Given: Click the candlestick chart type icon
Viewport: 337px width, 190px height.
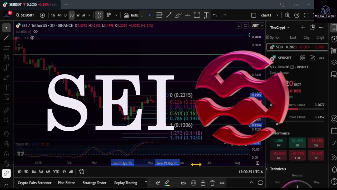Looking at the screenshot, I should click(x=99, y=15).
